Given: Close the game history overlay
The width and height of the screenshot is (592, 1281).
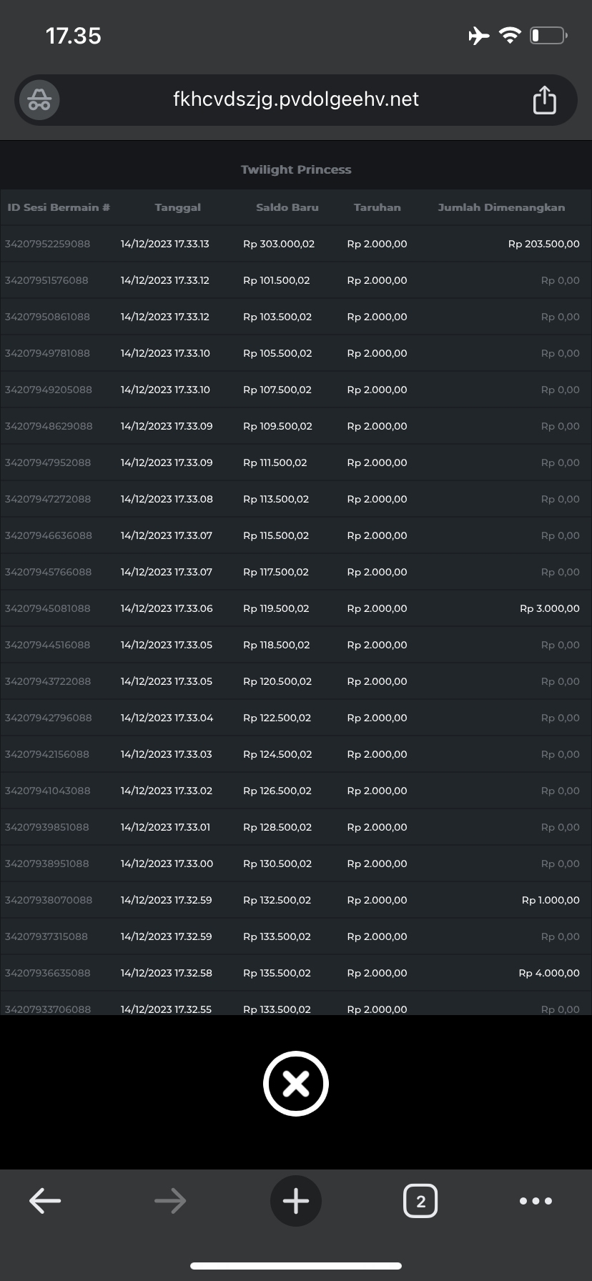Looking at the screenshot, I should point(295,1084).
